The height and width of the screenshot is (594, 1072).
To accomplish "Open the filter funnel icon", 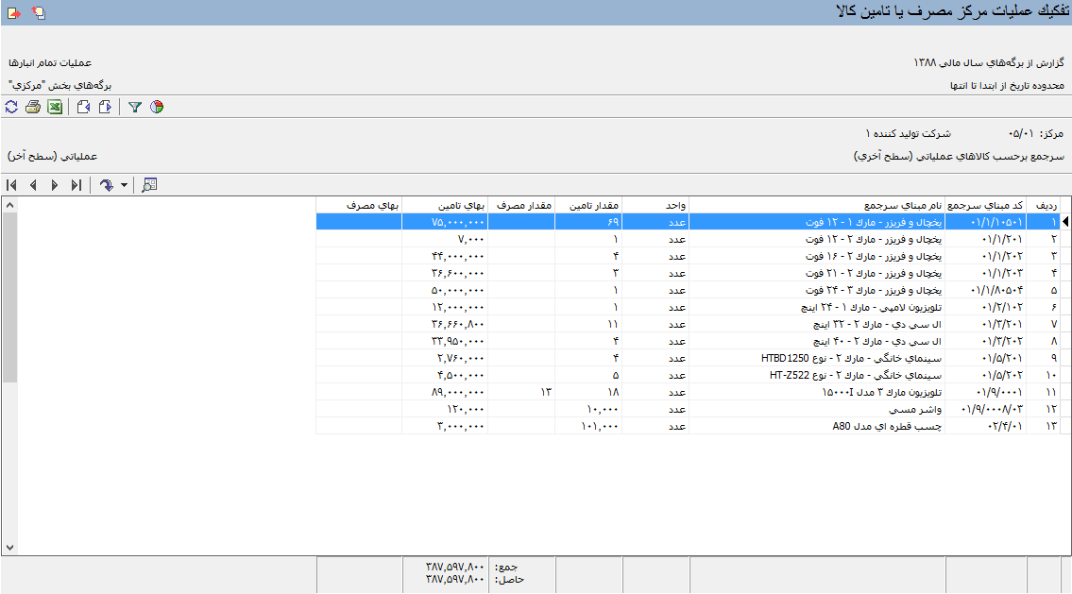I will [x=135, y=108].
